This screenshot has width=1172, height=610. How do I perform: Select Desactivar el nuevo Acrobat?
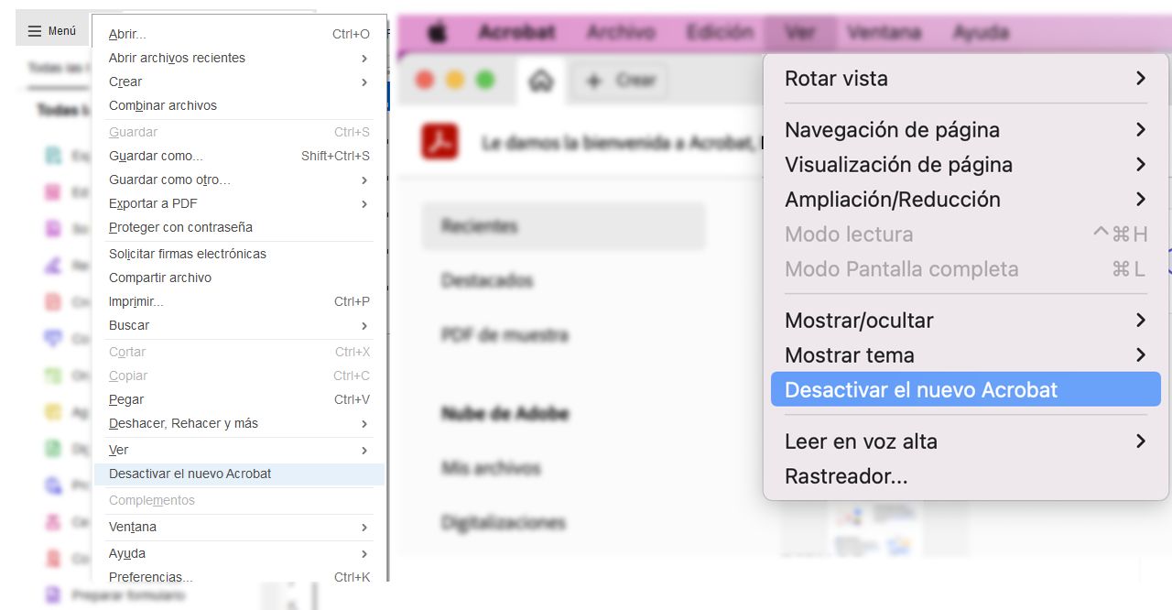920,389
